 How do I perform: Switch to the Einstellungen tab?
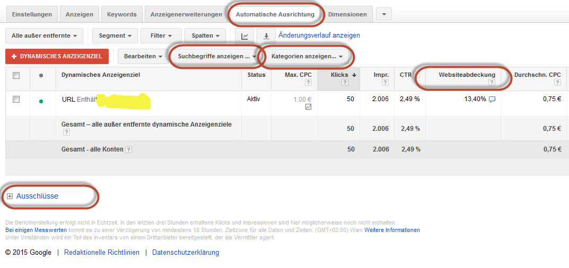32,14
